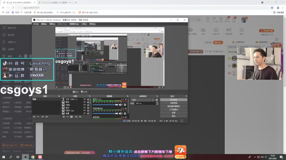Mute the microphone/Aux audio channel

120,105
